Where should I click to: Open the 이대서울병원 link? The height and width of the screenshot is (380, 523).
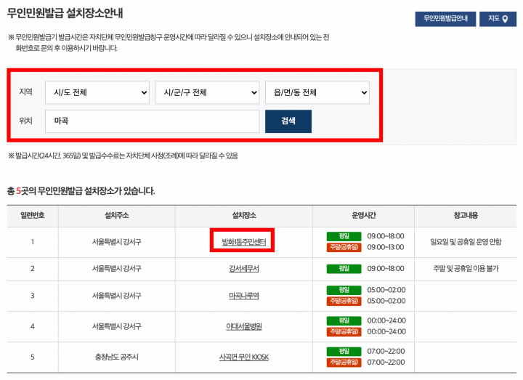pos(244,326)
